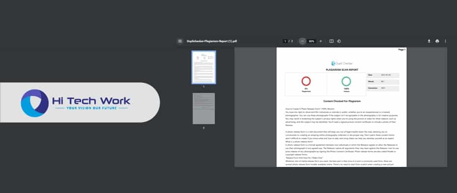Click the Words row in report
The image size is (457, 193).
coord(383,82)
